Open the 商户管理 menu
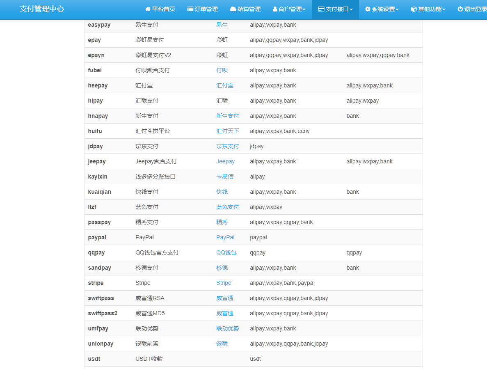 click(289, 9)
